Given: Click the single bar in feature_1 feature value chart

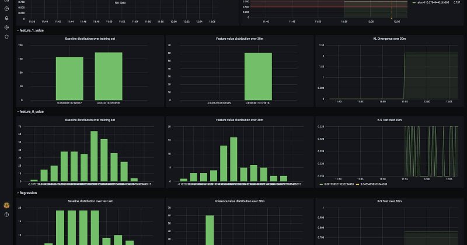Looking at the screenshot, I should [258, 77].
